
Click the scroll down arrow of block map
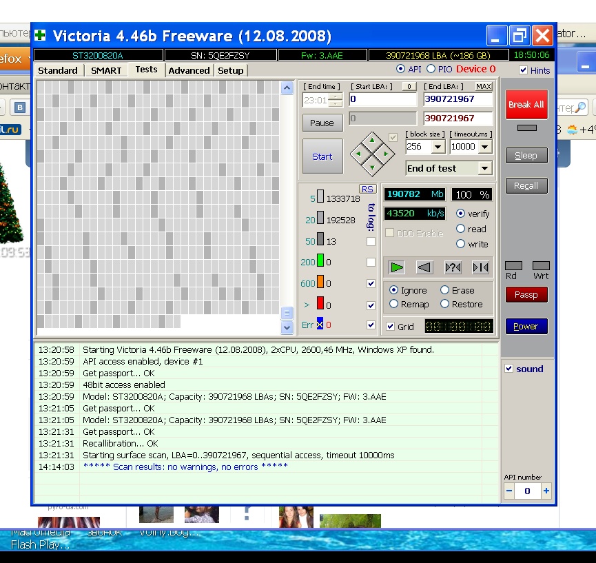pyautogui.click(x=287, y=328)
